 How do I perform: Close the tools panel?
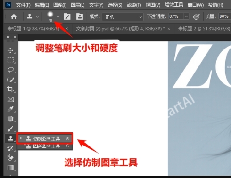point(15,37)
